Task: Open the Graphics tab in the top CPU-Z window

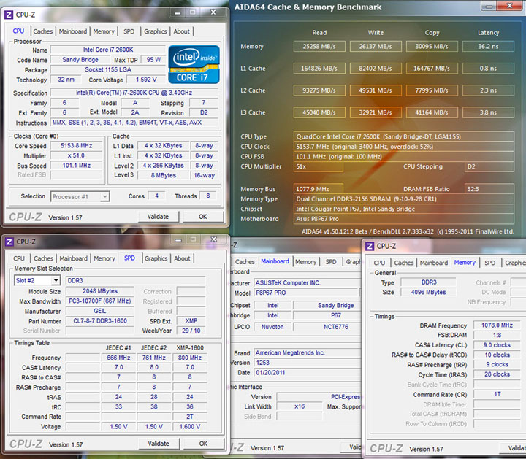Action: tap(156, 31)
